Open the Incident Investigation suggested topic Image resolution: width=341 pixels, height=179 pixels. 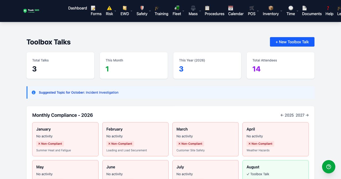point(102,93)
